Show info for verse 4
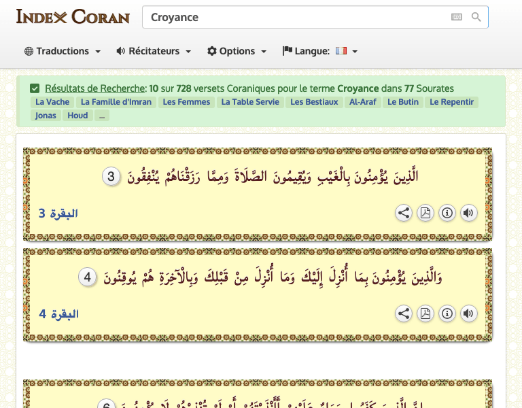 click(447, 313)
